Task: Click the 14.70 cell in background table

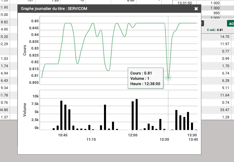Action: 225,37
